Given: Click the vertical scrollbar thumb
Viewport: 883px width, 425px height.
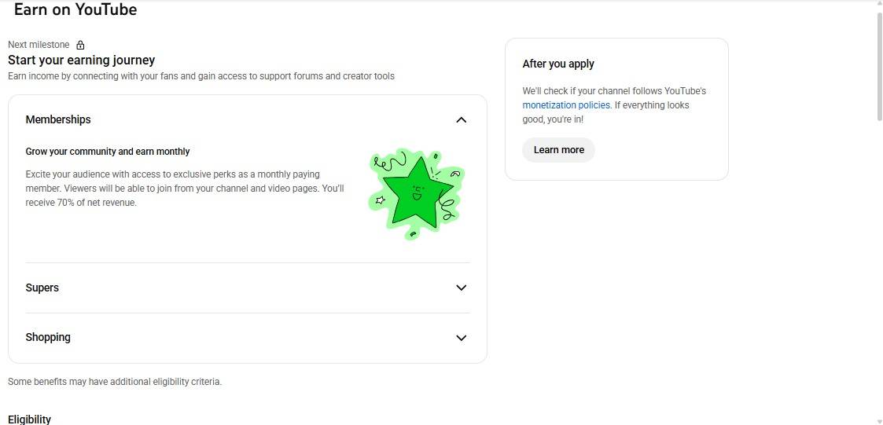Looking at the screenshot, I should [x=878, y=67].
